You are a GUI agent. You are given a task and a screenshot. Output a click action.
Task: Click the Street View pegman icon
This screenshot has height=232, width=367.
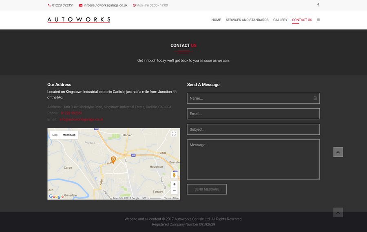[x=174, y=175]
